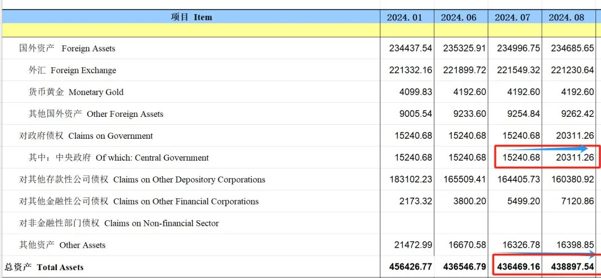
Task: Select Claims on Non-financial Sector label
Action: (119, 224)
